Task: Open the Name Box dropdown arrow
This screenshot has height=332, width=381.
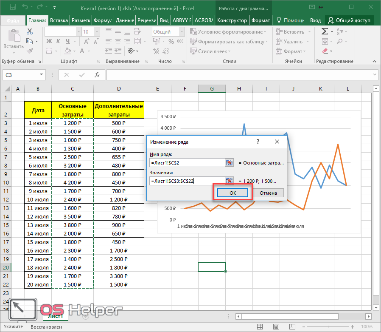Action: pyautogui.click(x=42, y=75)
